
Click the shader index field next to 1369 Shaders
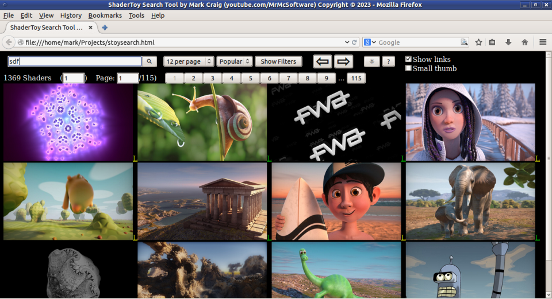(73, 78)
